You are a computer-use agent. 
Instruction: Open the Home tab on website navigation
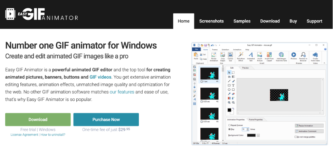click(183, 21)
